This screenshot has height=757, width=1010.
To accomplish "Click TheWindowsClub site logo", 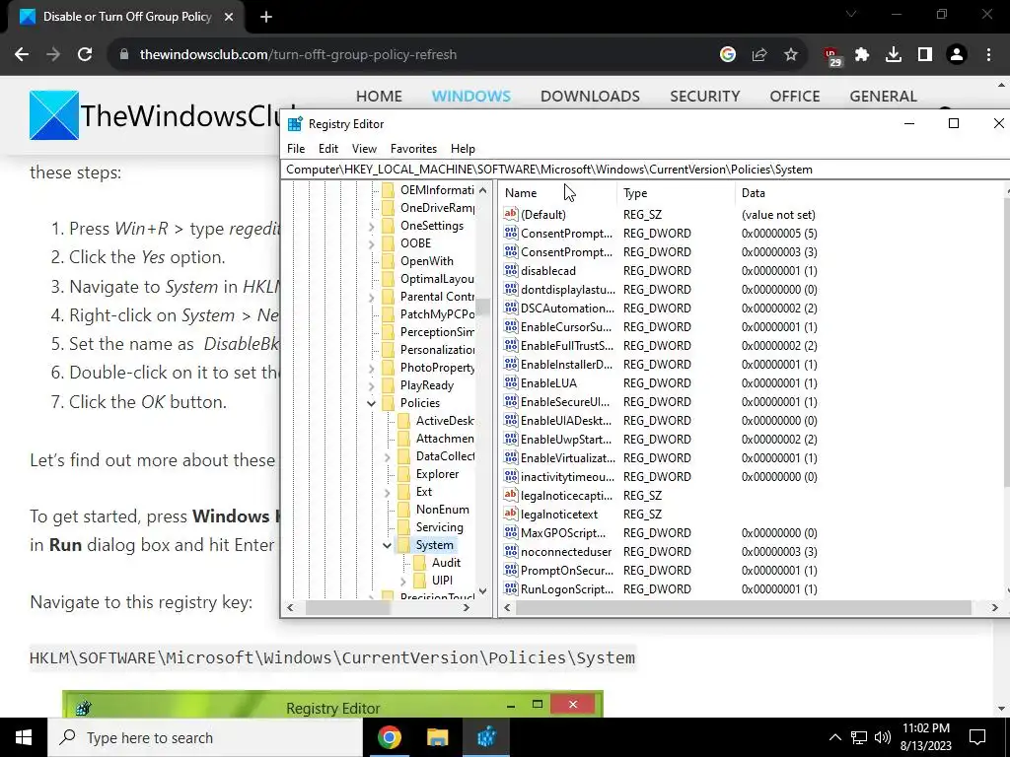I will pyautogui.click(x=54, y=115).
